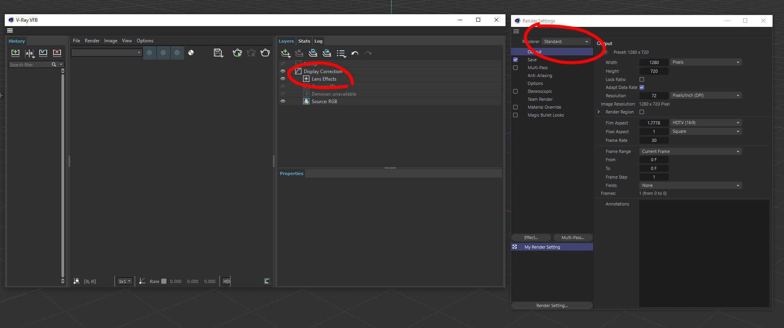Hide the Source: RGB layer via eye
This screenshot has width=784, height=328.
[x=283, y=101]
